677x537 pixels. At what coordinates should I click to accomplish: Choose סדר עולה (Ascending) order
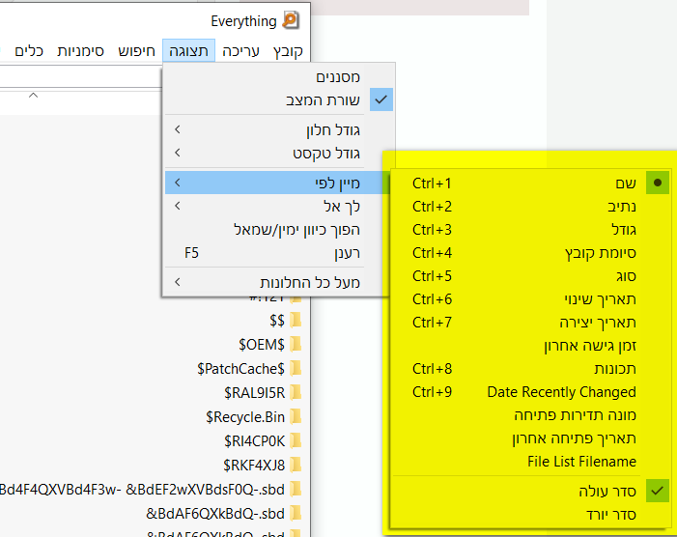[530, 492]
